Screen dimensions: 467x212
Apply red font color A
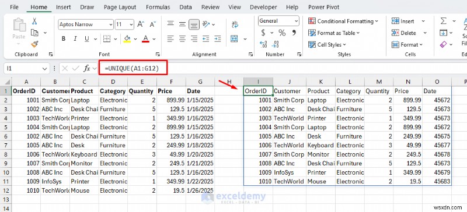pyautogui.click(x=145, y=38)
